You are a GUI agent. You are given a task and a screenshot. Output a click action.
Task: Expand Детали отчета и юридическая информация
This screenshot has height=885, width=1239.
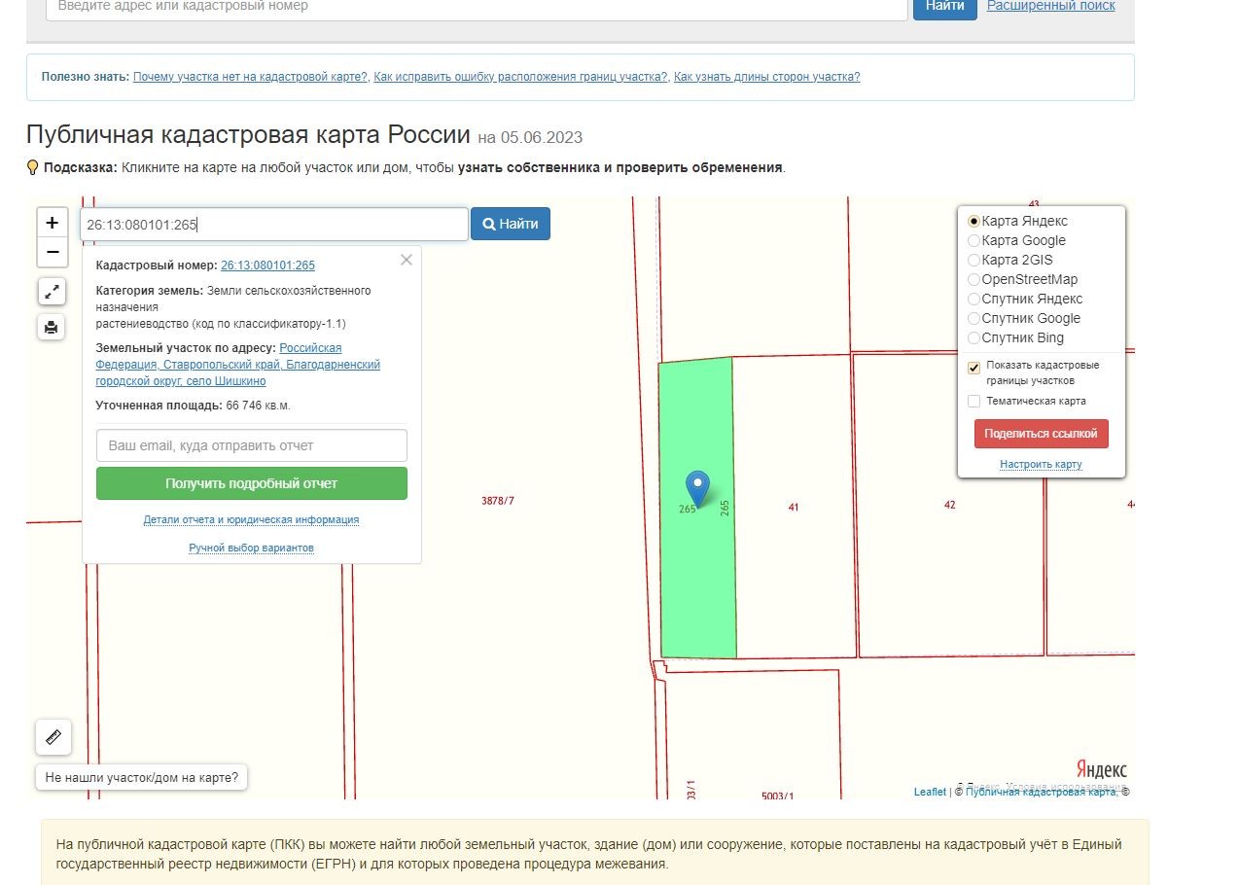(251, 519)
